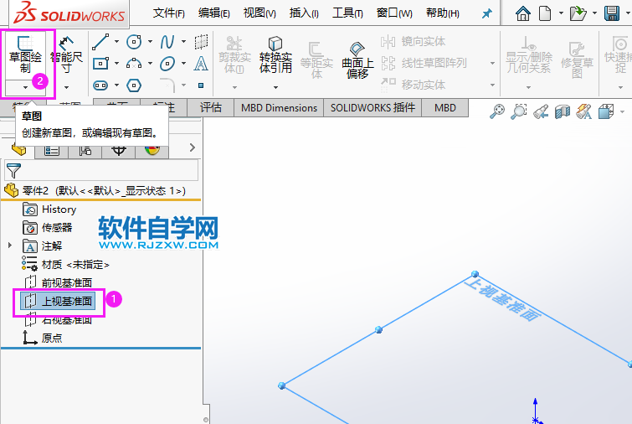
Task: Click the 草图绘制 sketch tool
Action: 25,54
